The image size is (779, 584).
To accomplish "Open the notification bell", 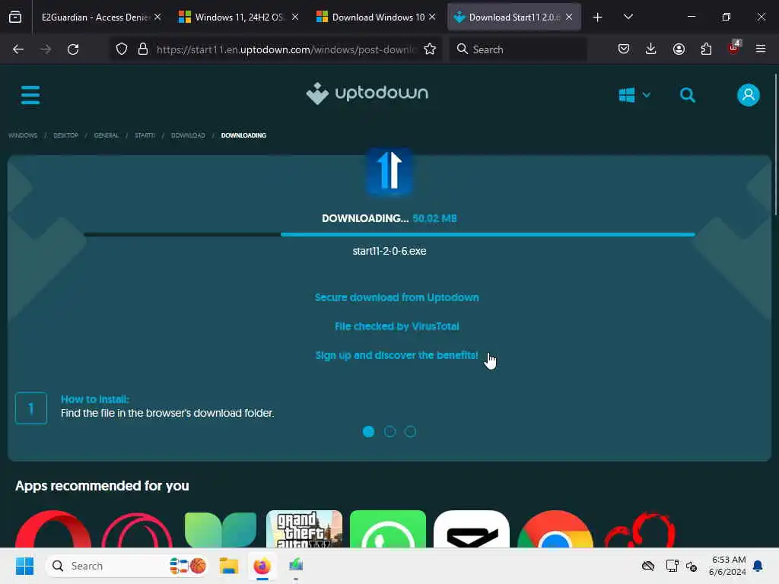I will pyautogui.click(x=758, y=566).
